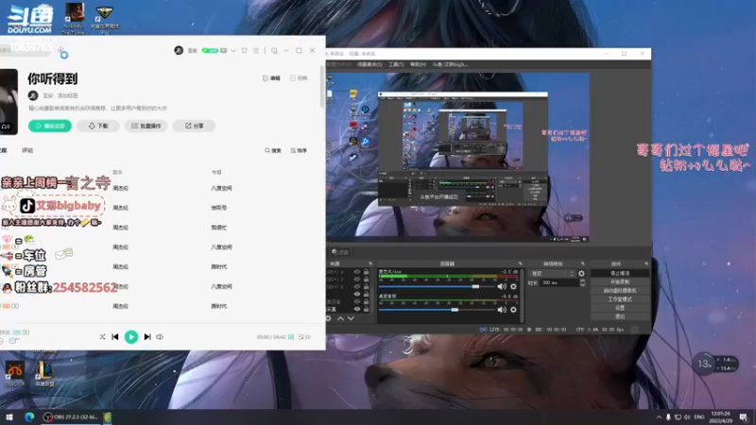The image size is (756, 425).
Task: Increase transition duration with up stepper arrow
Action: pyautogui.click(x=582, y=280)
